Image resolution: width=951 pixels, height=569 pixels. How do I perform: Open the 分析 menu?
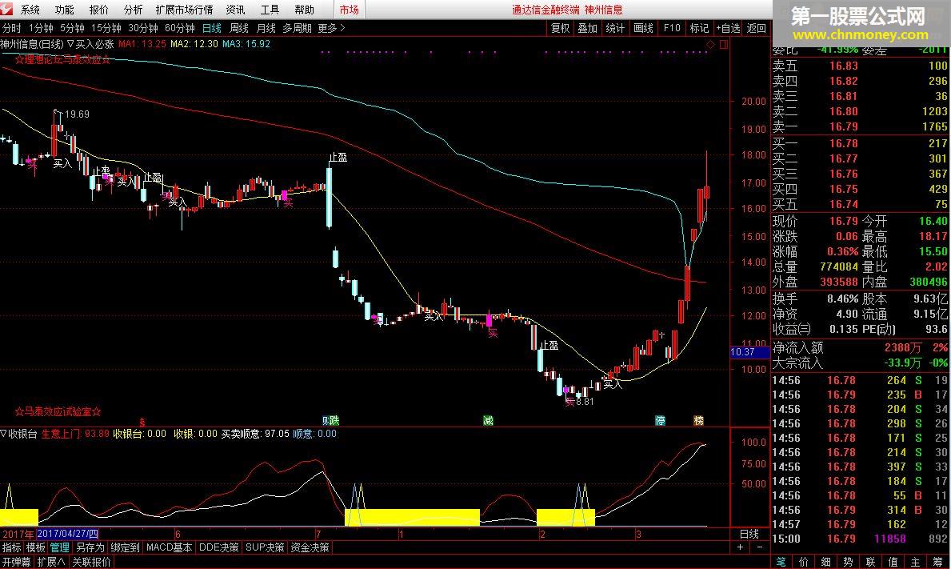[133, 10]
